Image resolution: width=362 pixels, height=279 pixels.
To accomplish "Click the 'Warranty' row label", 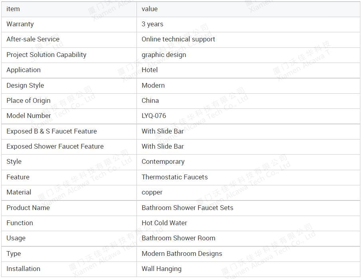I will [20, 24].
